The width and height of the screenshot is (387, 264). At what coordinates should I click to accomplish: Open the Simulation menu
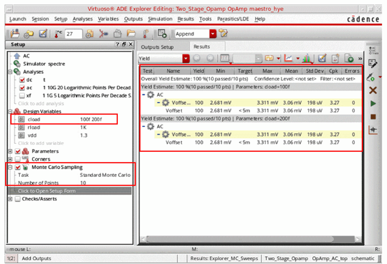tap(160, 19)
